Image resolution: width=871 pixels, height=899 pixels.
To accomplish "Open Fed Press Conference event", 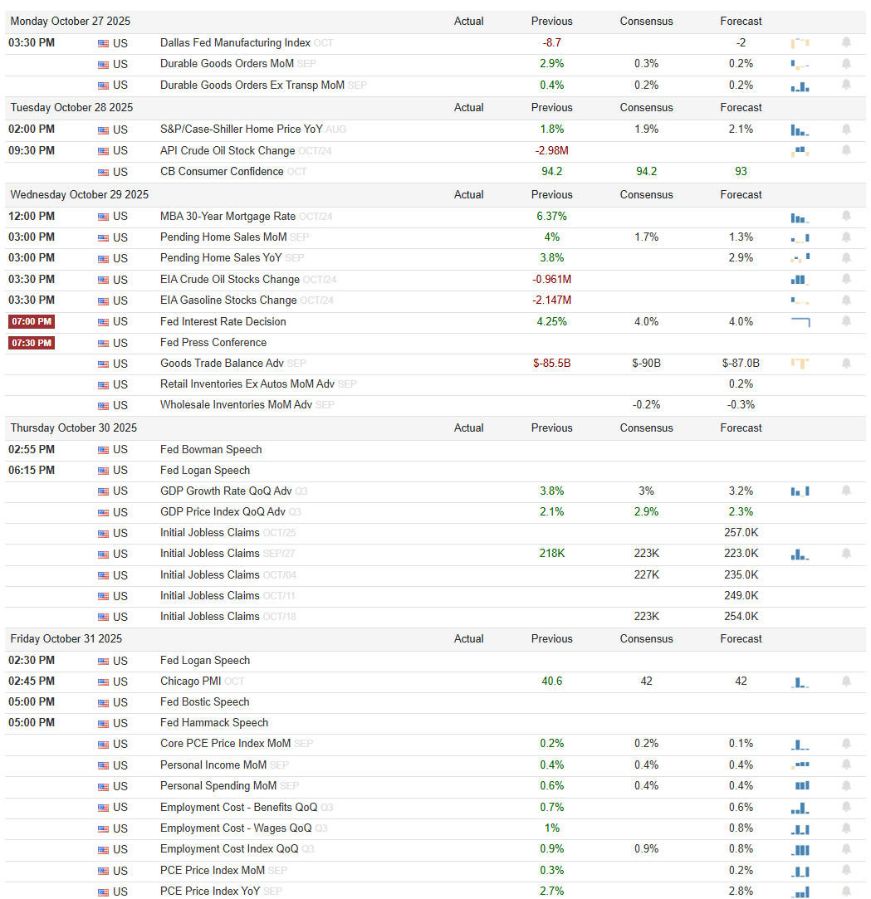I will pyautogui.click(x=213, y=342).
